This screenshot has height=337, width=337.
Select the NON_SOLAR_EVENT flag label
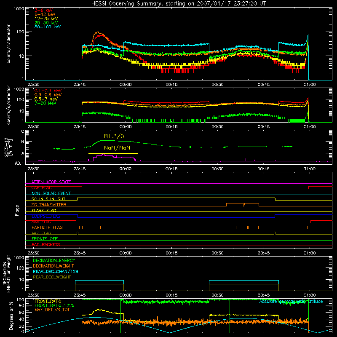[x=51, y=193]
